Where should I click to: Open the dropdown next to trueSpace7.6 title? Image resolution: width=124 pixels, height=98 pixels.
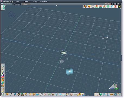12,2
